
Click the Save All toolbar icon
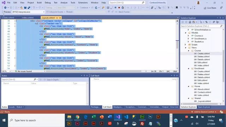click(x=29, y=8)
